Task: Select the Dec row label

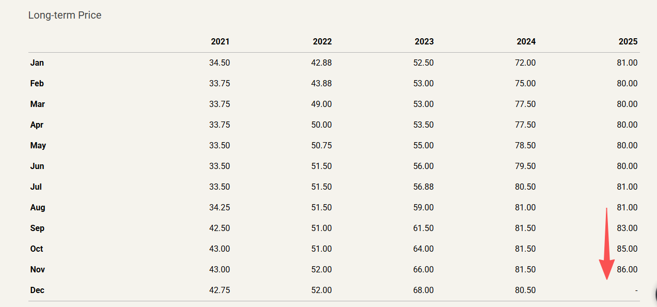Action: [x=37, y=290]
